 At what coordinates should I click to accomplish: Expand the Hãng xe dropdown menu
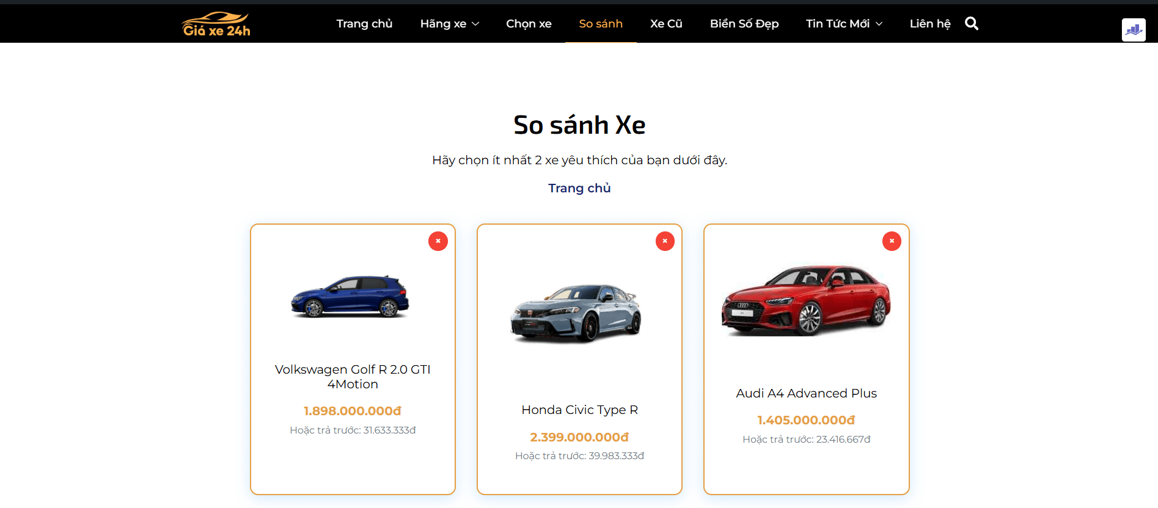coord(449,24)
